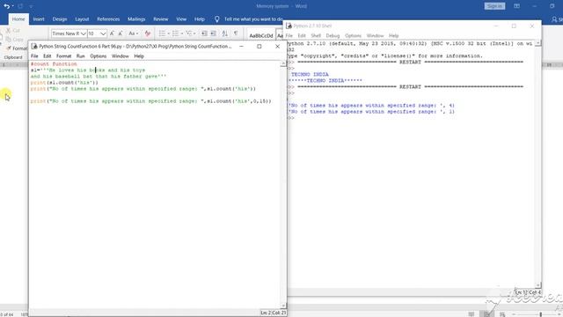Click the Decrease Font Size icon
The width and height of the screenshot is (563, 317).
click(121, 33)
